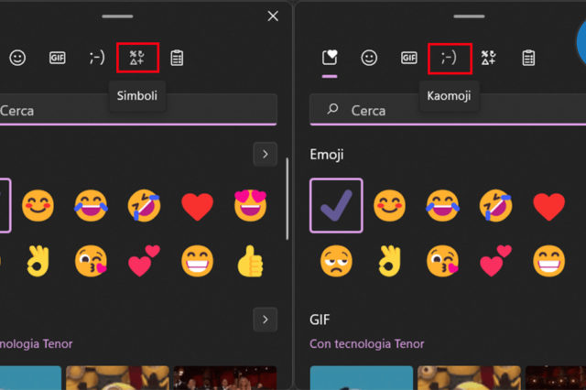
Task: Grab the drag handle of right panel
Action: 469,16
